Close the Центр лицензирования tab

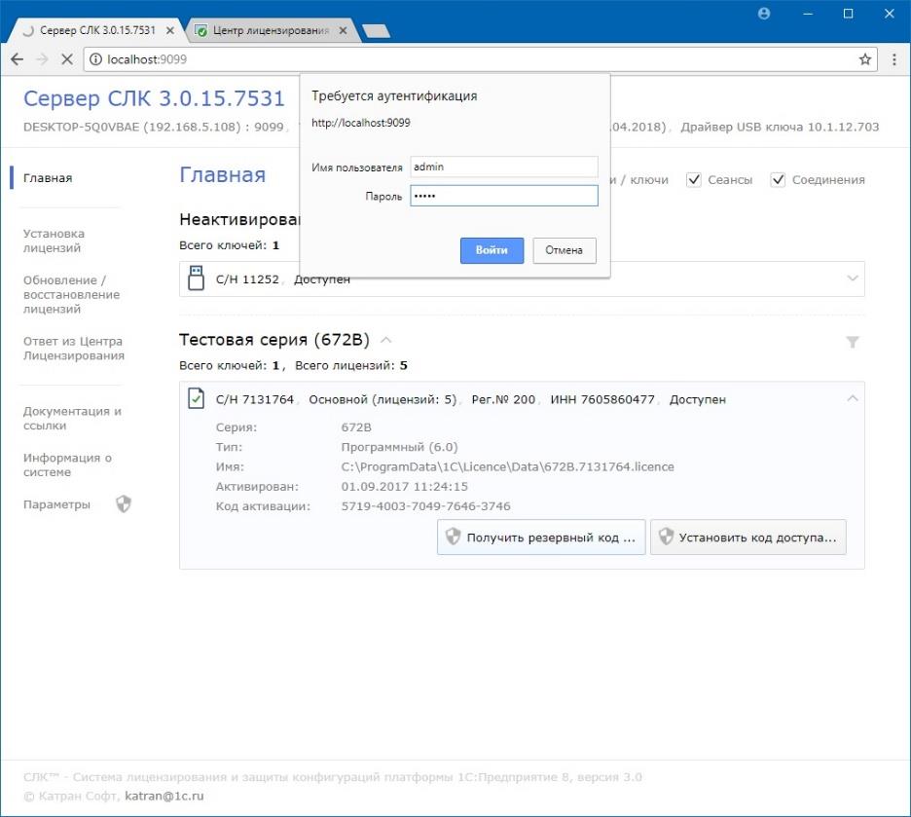[343, 31]
